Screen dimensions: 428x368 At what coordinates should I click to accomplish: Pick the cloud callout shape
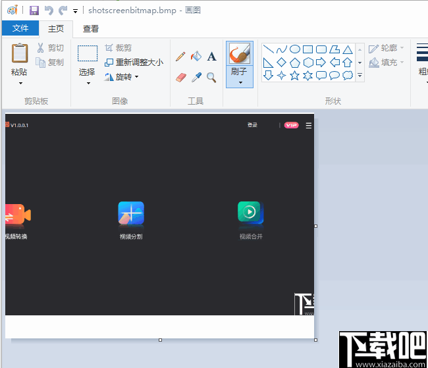click(348, 75)
